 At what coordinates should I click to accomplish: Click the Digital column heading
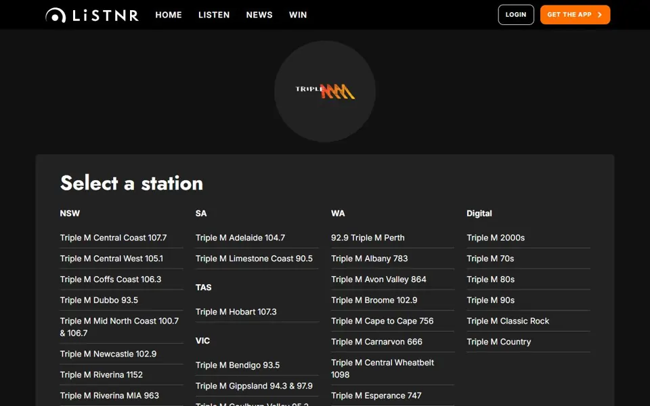point(479,213)
